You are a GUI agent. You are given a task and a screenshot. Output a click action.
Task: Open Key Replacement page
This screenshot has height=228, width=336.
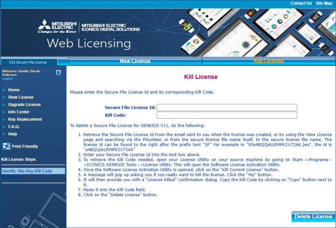click(x=25, y=119)
